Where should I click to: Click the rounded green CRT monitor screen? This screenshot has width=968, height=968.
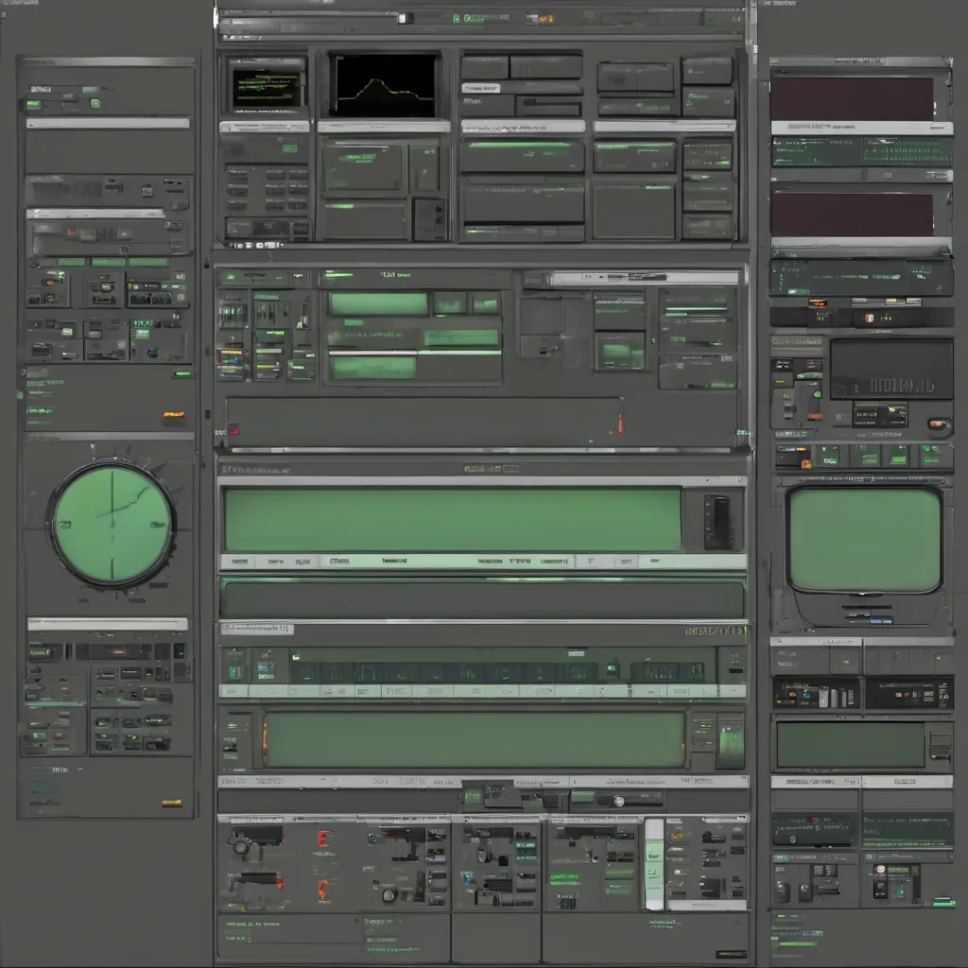coord(864,540)
